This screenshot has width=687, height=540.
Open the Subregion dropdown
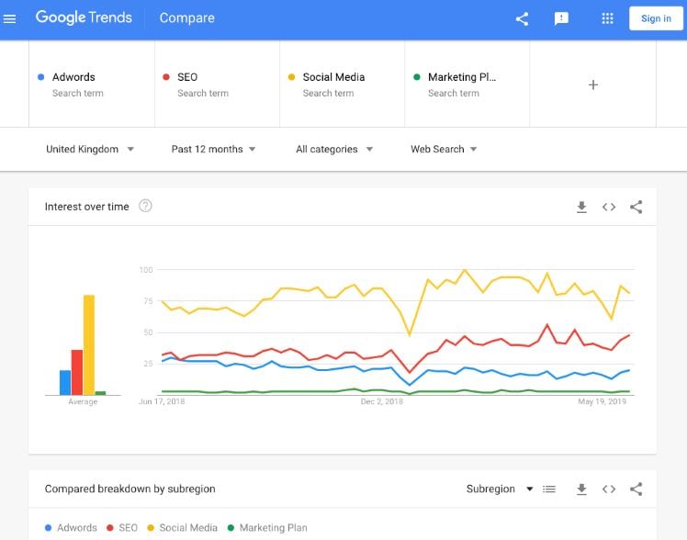pyautogui.click(x=500, y=489)
